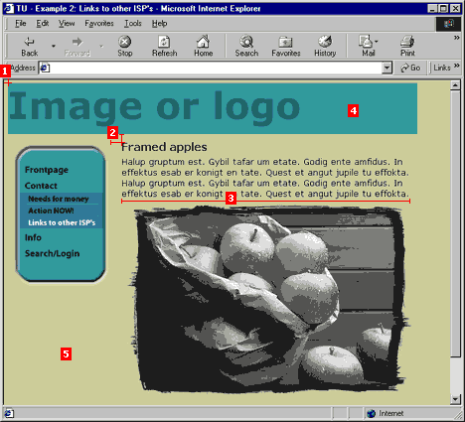This screenshot has width=465, height=422.
Task: Follow the Search/Login link
Action: 53,253
